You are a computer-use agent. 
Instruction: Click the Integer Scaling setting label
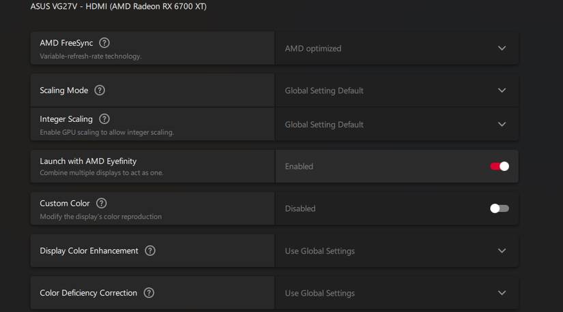point(66,119)
